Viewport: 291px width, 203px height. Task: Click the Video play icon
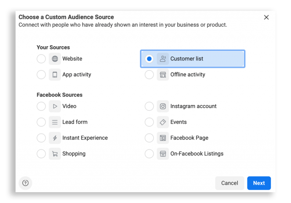[55, 106]
